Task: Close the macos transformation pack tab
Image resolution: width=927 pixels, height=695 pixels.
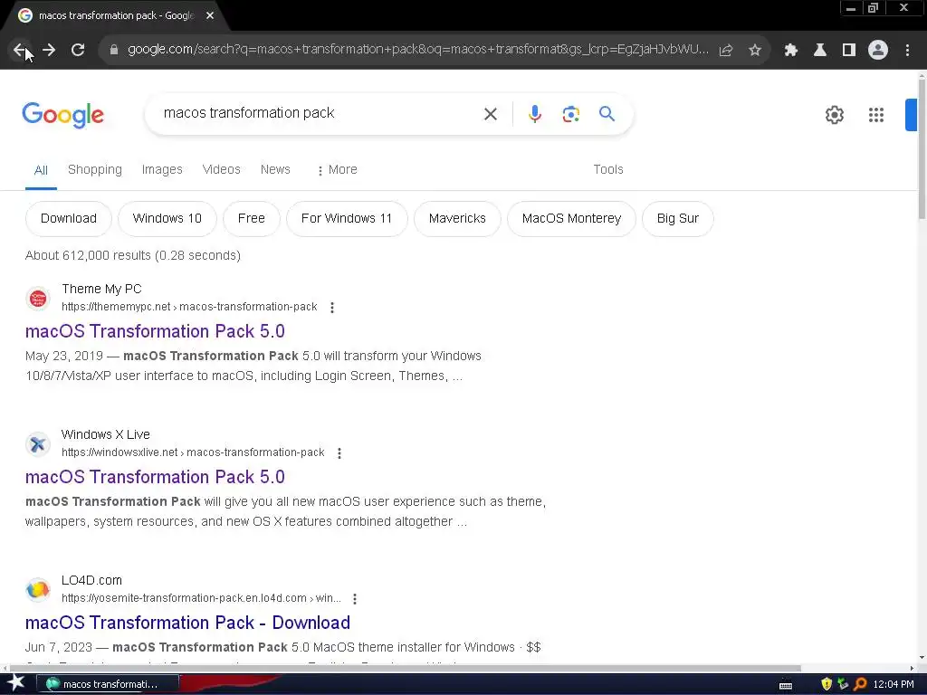Action: pyautogui.click(x=210, y=15)
